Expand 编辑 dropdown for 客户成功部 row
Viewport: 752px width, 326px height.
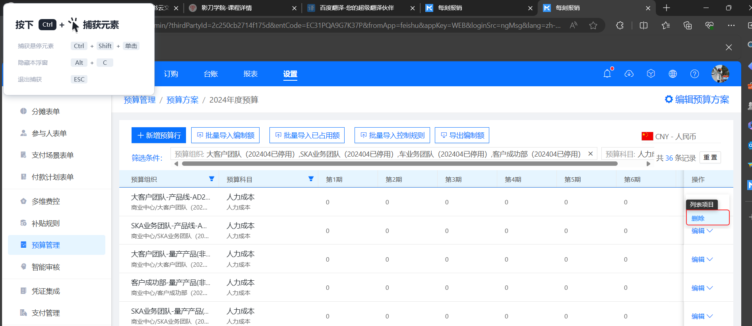click(x=709, y=288)
